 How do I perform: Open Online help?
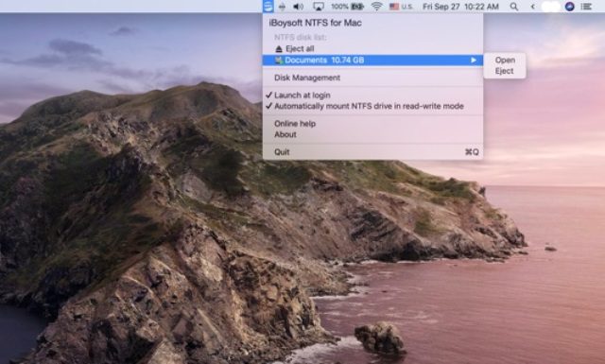point(295,124)
